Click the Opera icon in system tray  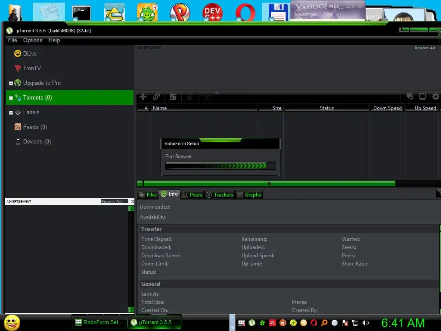[314, 323]
